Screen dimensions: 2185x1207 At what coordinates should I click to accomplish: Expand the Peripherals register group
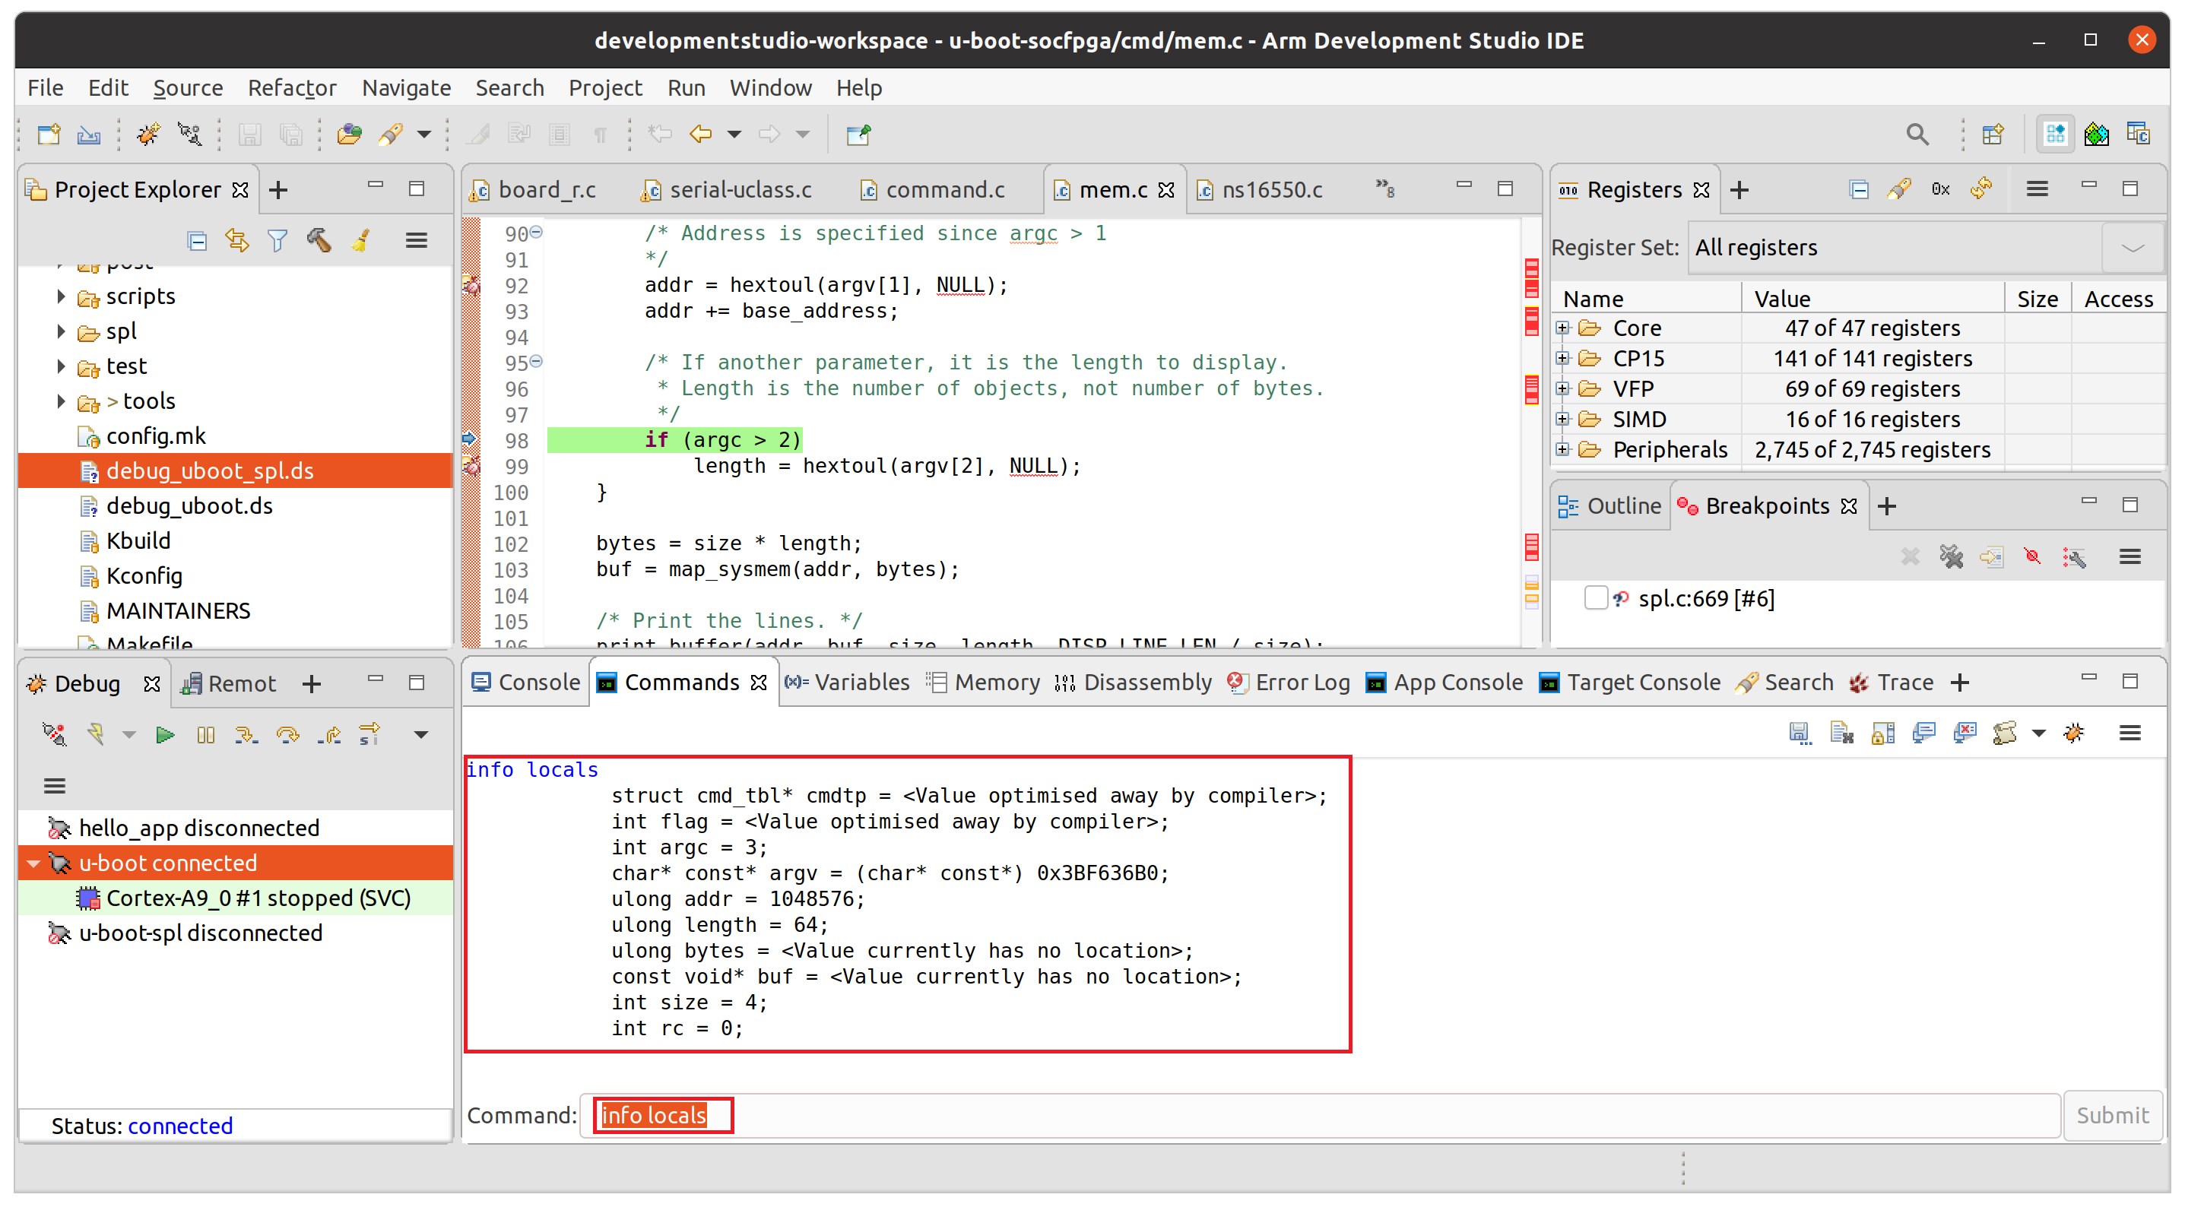[1562, 449]
